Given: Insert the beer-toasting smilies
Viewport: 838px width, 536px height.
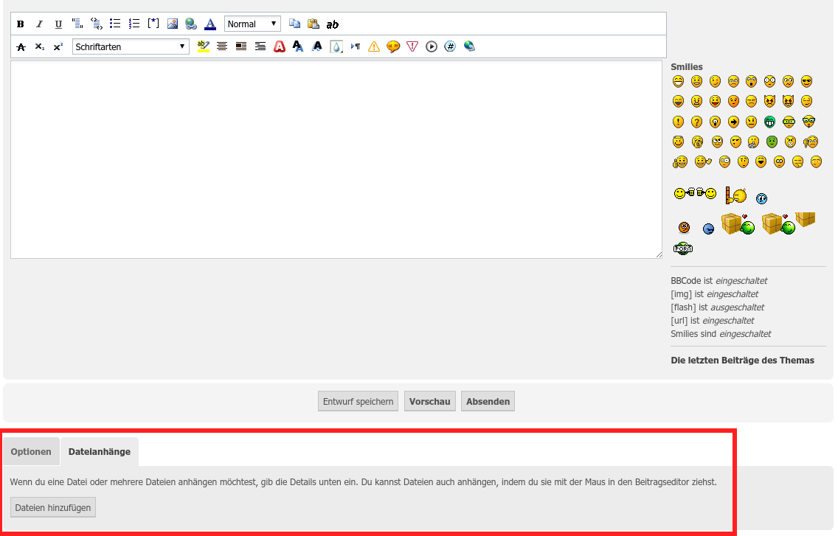Looking at the screenshot, I should (x=695, y=193).
